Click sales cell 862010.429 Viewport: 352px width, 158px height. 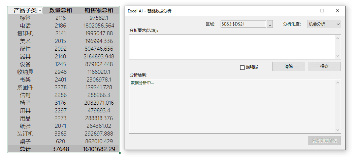99,141
